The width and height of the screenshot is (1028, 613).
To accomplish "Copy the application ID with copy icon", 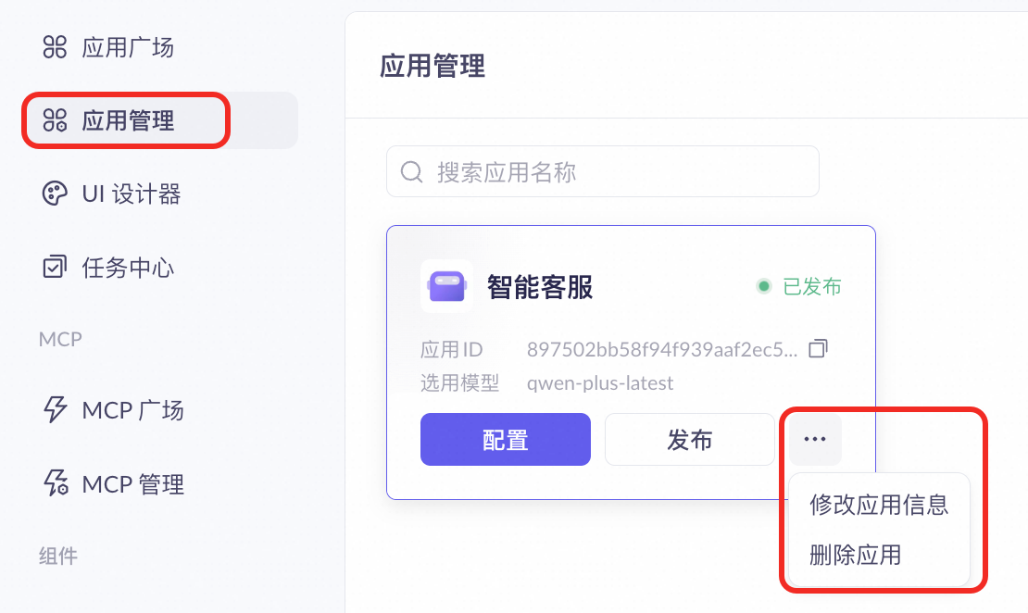I will tap(818, 349).
